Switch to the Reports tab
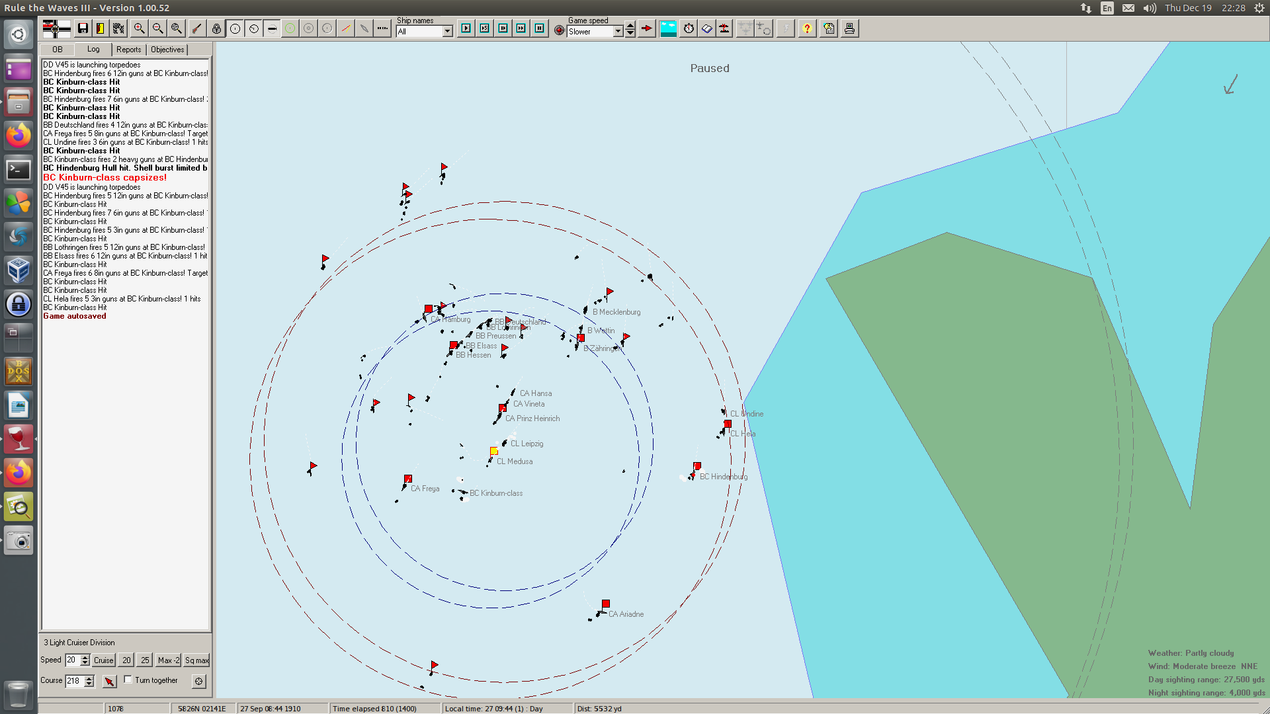Image resolution: width=1270 pixels, height=714 pixels. (x=129, y=50)
